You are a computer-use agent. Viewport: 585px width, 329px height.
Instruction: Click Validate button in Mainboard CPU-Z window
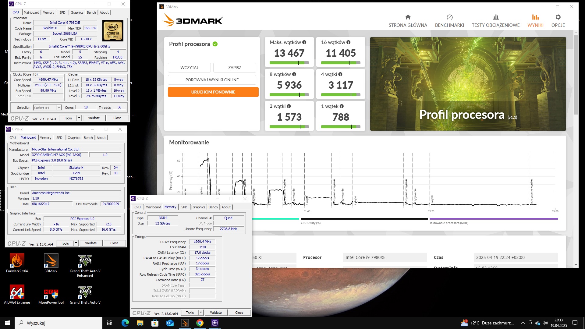[91, 243]
